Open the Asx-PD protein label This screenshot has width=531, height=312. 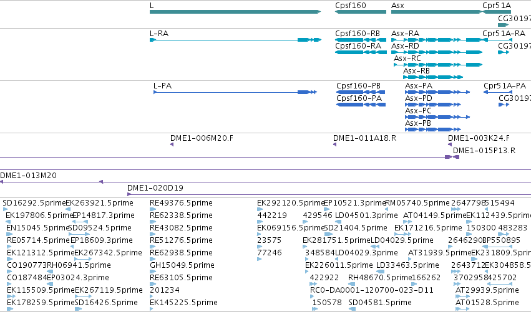pos(419,98)
